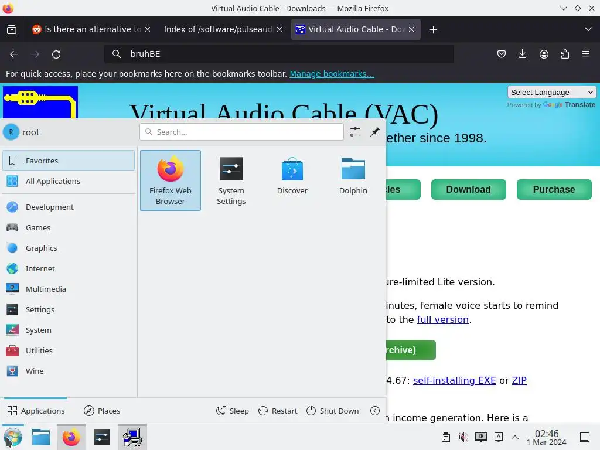
Task: Click the keyboard layout tray icon
Action: [x=498, y=437]
